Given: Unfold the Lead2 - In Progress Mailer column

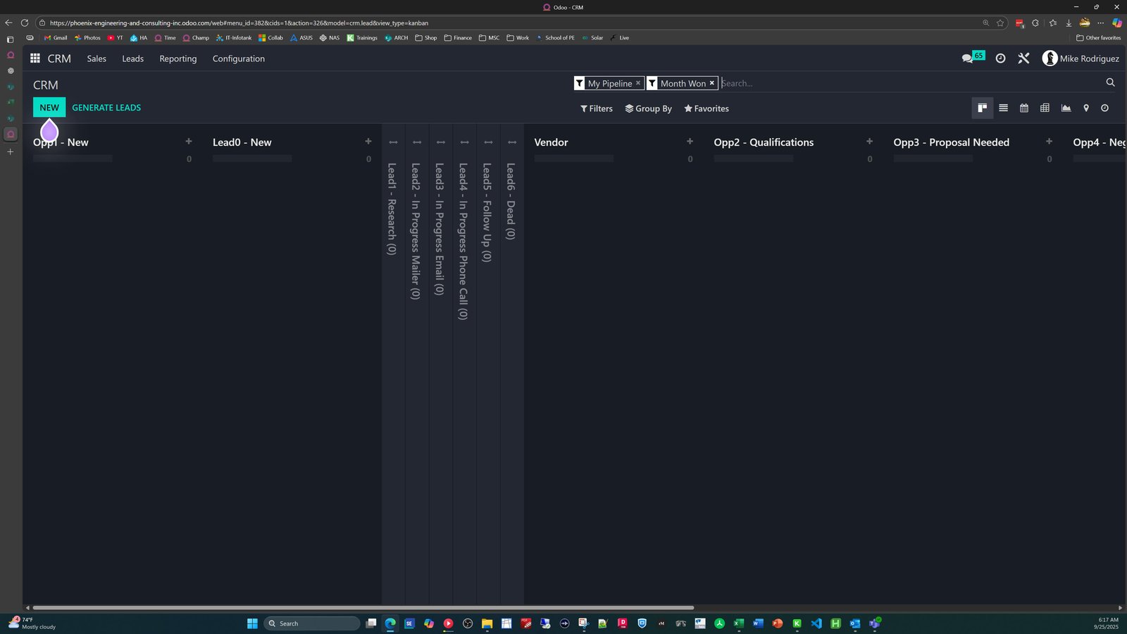Looking at the screenshot, I should [417, 142].
